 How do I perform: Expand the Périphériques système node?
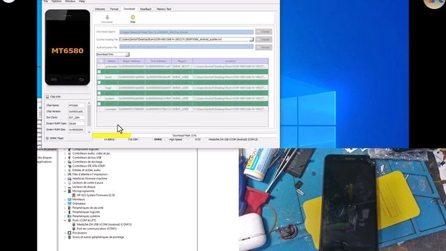point(65,216)
